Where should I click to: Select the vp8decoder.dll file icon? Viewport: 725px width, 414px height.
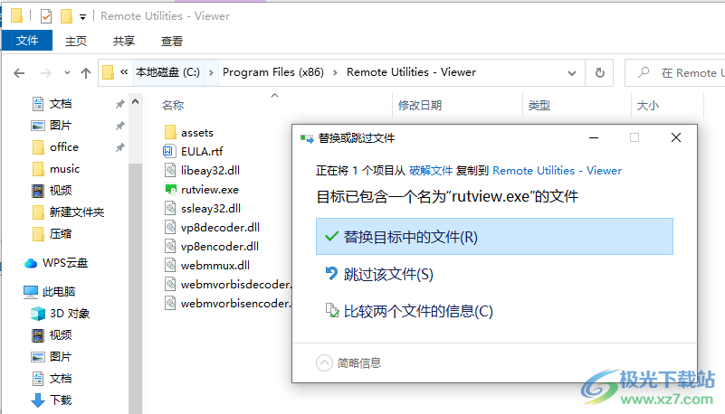click(x=170, y=227)
